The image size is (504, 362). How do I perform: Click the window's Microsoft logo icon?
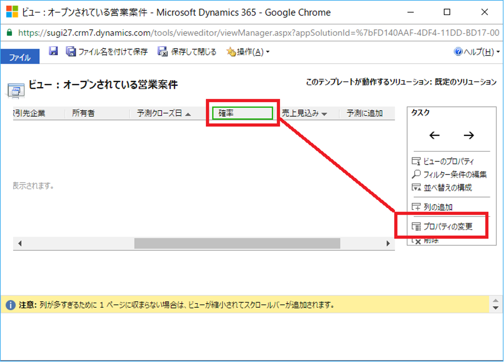12,12
